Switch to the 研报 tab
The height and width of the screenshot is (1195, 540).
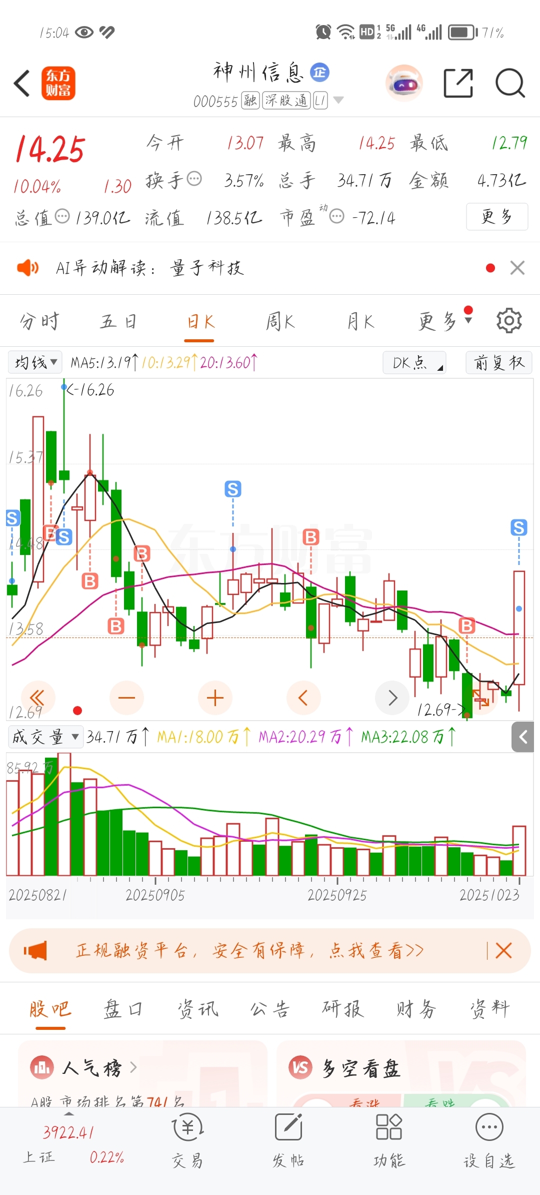coord(342,1009)
